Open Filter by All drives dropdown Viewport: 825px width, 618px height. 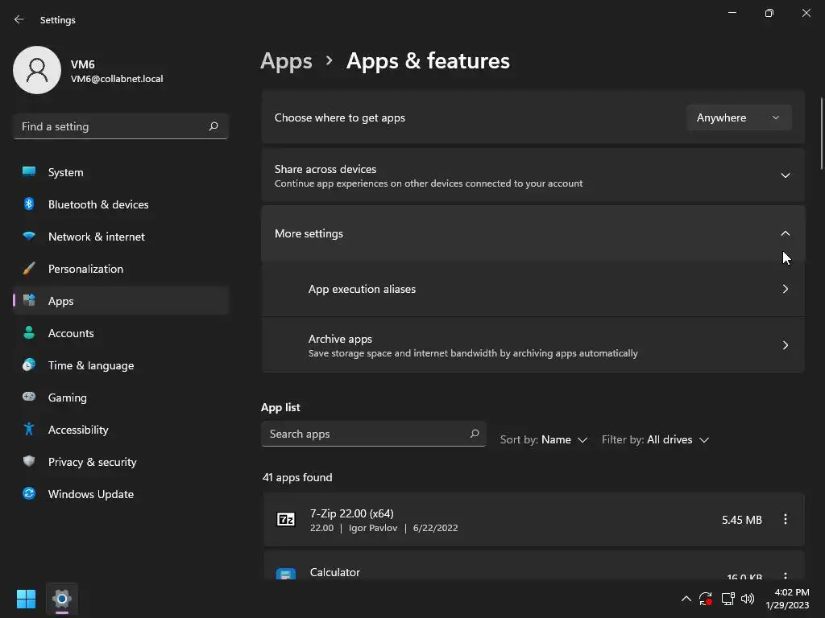(655, 439)
